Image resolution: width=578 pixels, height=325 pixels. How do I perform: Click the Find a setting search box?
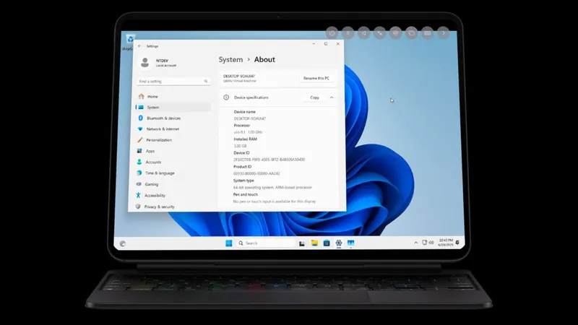tap(173, 81)
